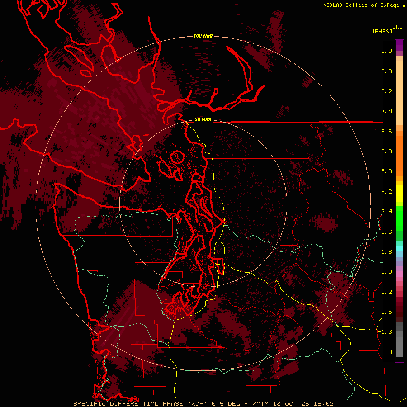This screenshot has width=407, height=407.
Task: Click the 0.2 value on the scale
Action: coord(387,292)
